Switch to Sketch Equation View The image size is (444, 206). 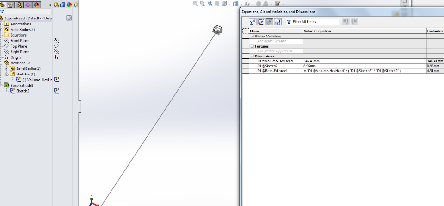[x=261, y=22]
